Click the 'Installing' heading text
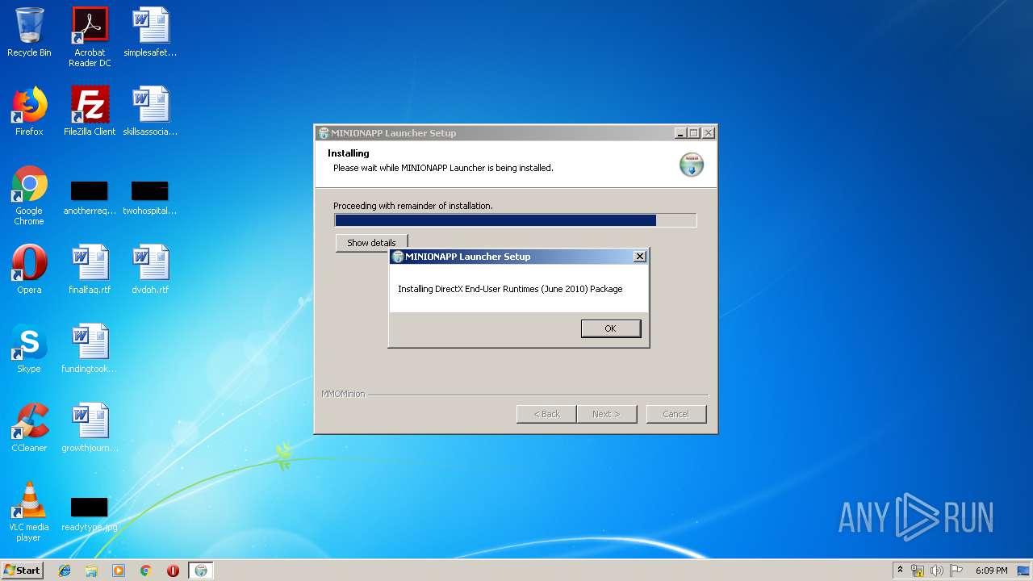Screen dimensions: 1033x581 tap(349, 153)
